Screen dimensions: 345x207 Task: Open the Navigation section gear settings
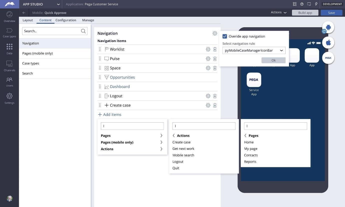pyautogui.click(x=215, y=33)
